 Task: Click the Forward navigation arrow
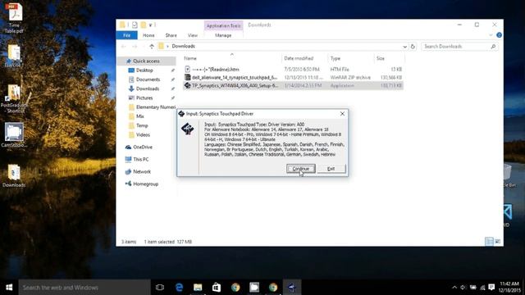click(x=135, y=47)
